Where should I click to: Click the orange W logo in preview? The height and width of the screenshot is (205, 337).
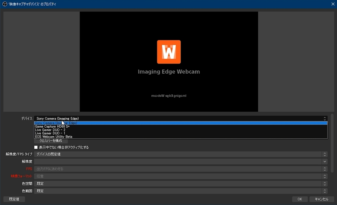[169, 52]
